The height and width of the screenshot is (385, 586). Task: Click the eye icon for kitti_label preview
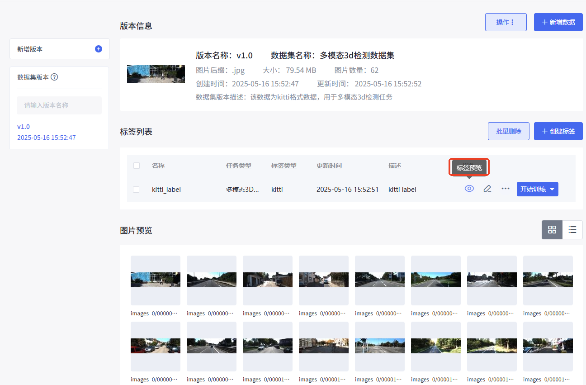(469, 189)
